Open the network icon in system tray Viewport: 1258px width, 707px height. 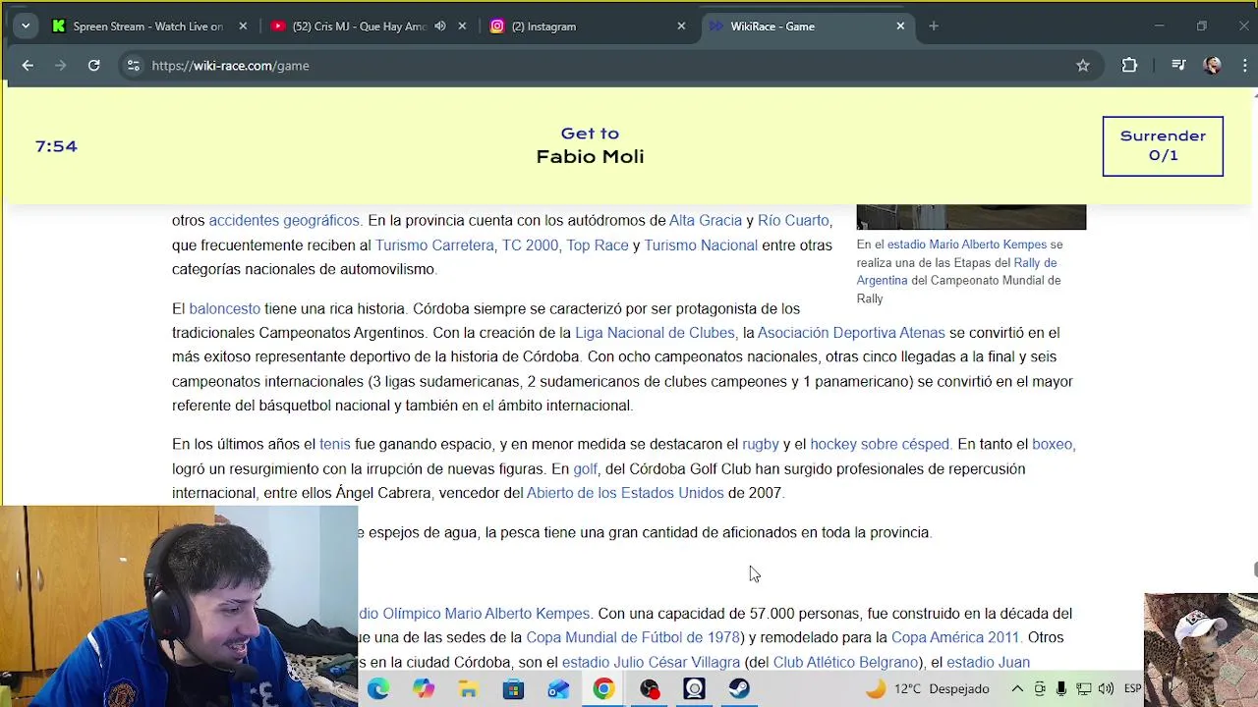coord(1083,689)
